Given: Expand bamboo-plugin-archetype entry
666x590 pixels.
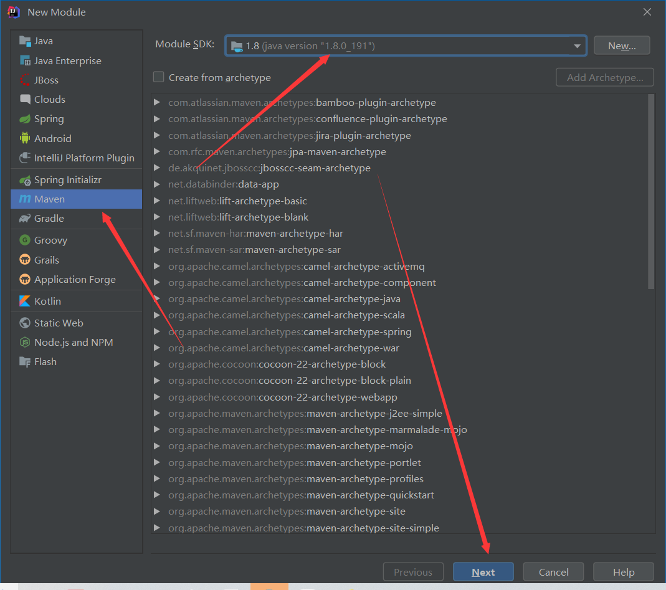Looking at the screenshot, I should pos(157,102).
